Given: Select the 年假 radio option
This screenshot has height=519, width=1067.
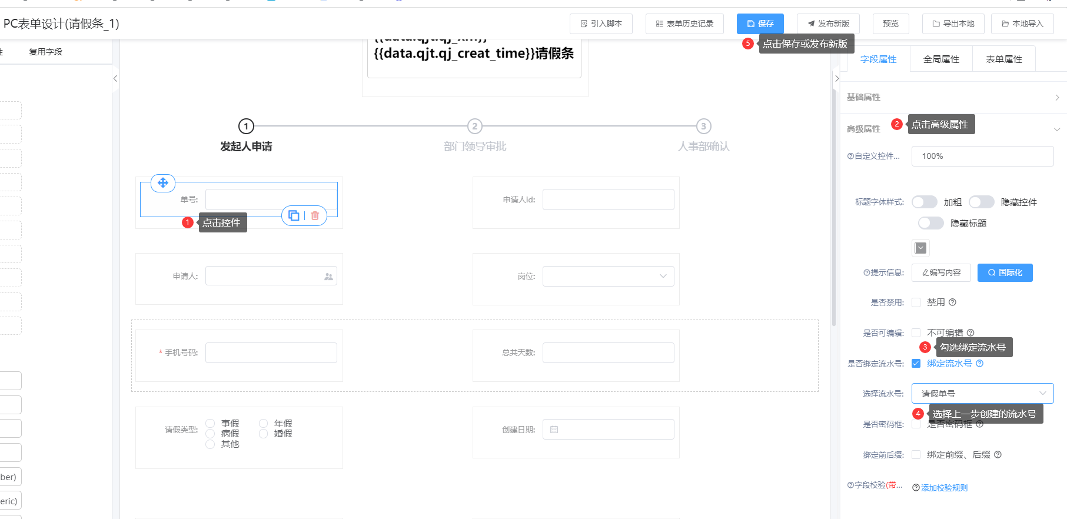Looking at the screenshot, I should coord(263,423).
